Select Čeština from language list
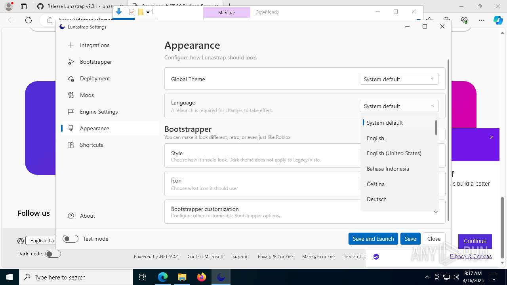Image resolution: width=507 pixels, height=285 pixels. 398,184
